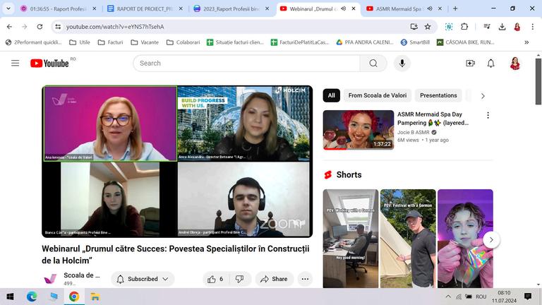The height and width of the screenshot is (305, 542).
Task: Open ASMR Mermaid Spa Day video title
Action: pos(433,119)
